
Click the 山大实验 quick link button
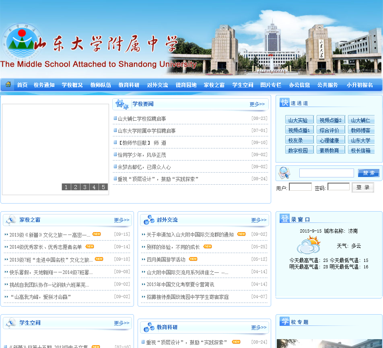coord(299,119)
